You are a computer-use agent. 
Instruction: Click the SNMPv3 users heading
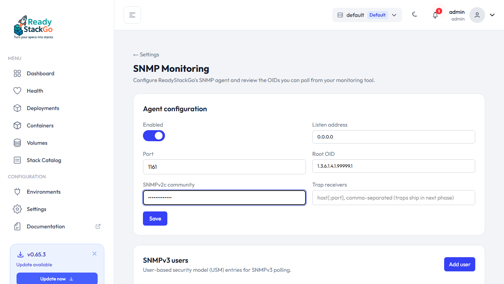tap(165, 260)
